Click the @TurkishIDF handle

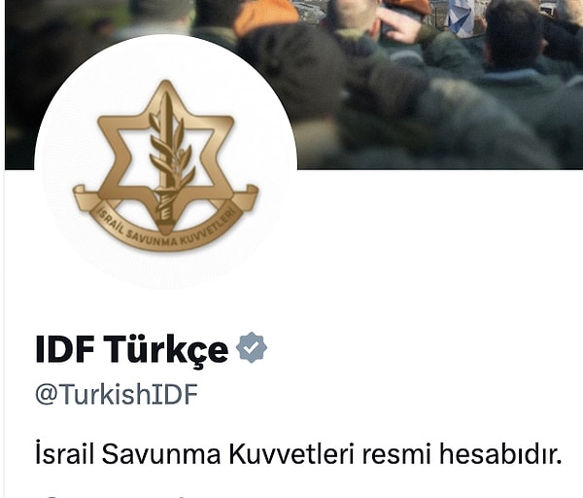click(117, 395)
